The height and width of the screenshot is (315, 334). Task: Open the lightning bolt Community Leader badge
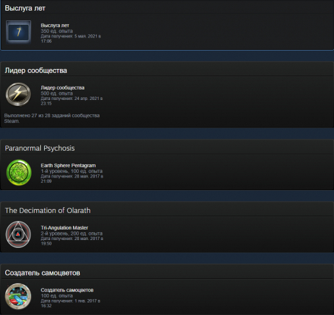click(18, 94)
